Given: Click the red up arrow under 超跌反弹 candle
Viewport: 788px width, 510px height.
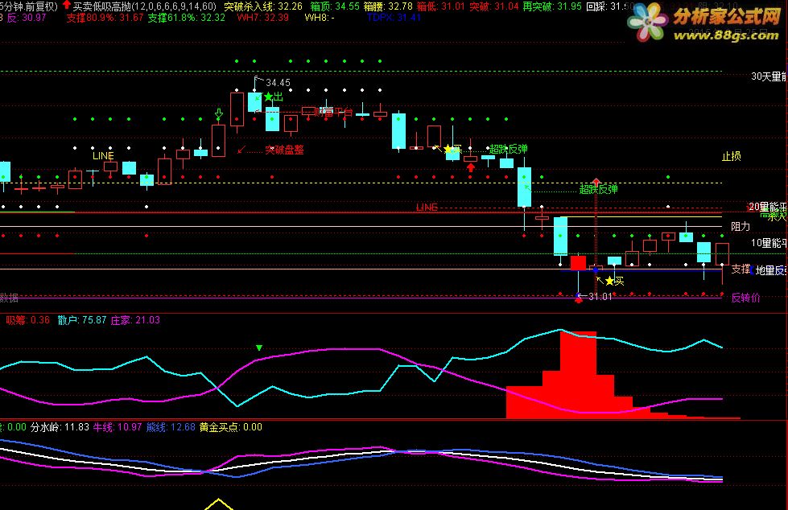Looking at the screenshot, I should click(x=470, y=167).
